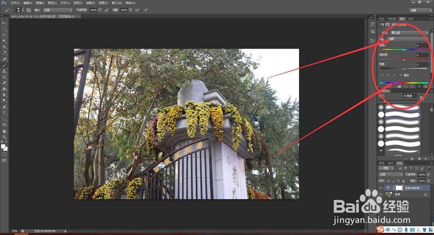Screen dimensions: 434x235
Task: Select the Zoom tool
Action: (4, 137)
